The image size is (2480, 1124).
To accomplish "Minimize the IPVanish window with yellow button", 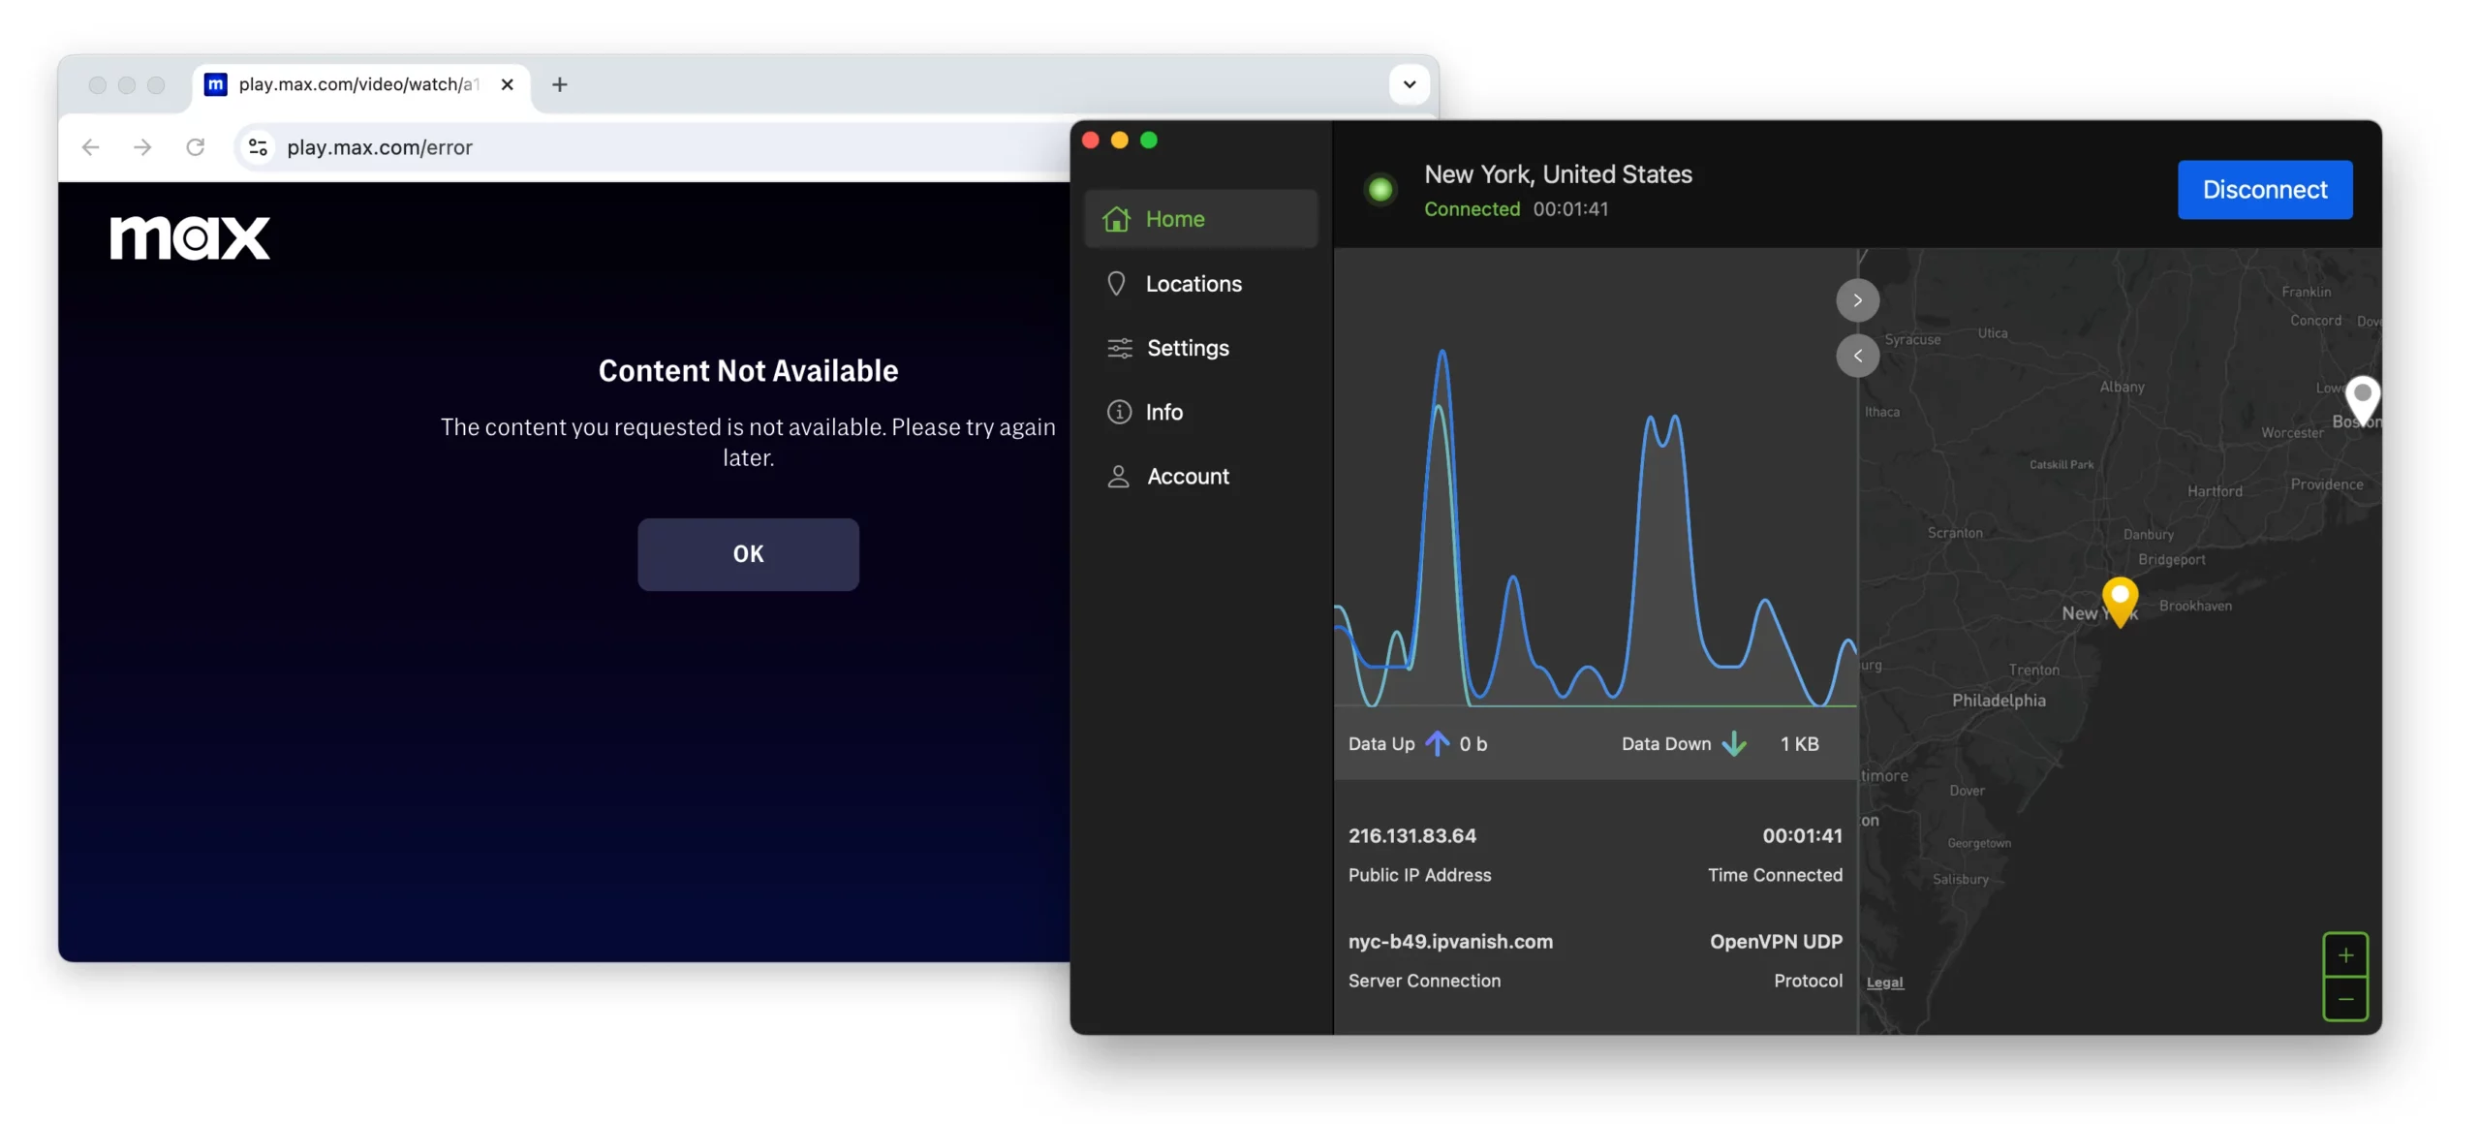I will 1119,140.
